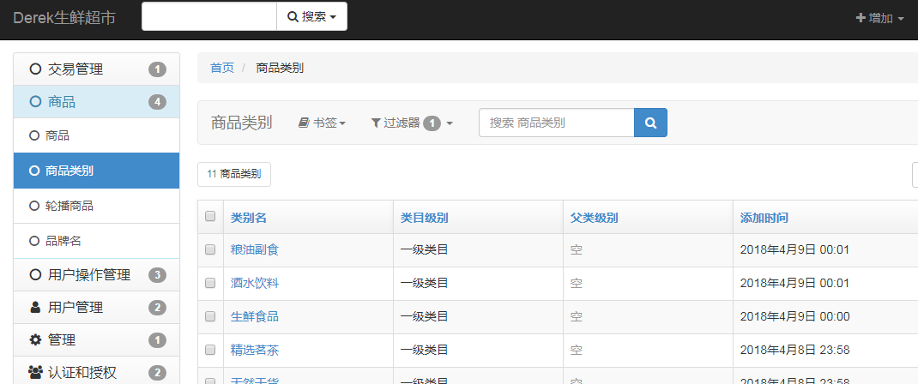Check the box for 粮油副食 row
Viewport: 918px width, 384px height.
[210, 249]
